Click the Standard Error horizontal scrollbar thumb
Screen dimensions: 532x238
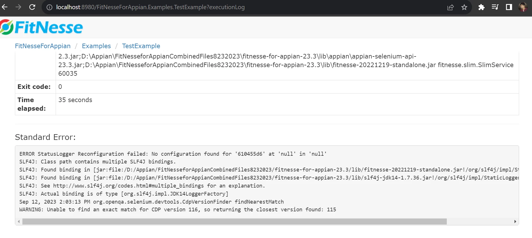pyautogui.click(x=234, y=222)
